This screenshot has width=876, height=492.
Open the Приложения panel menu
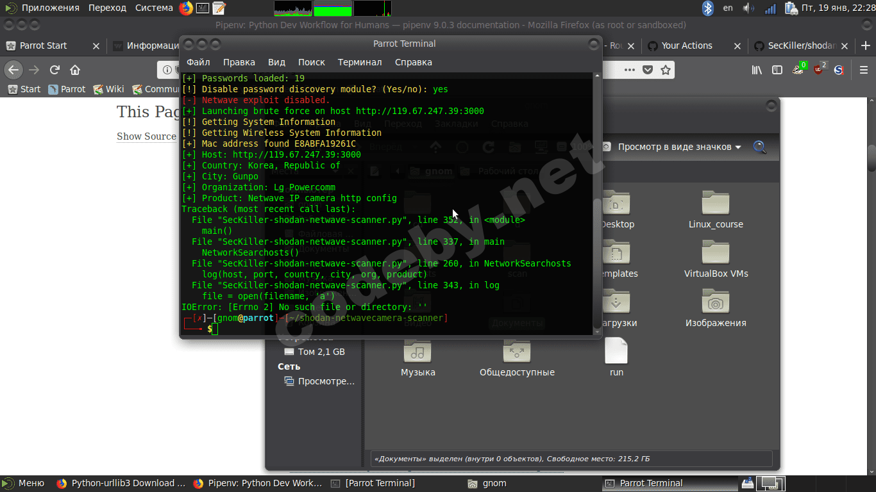[51, 8]
